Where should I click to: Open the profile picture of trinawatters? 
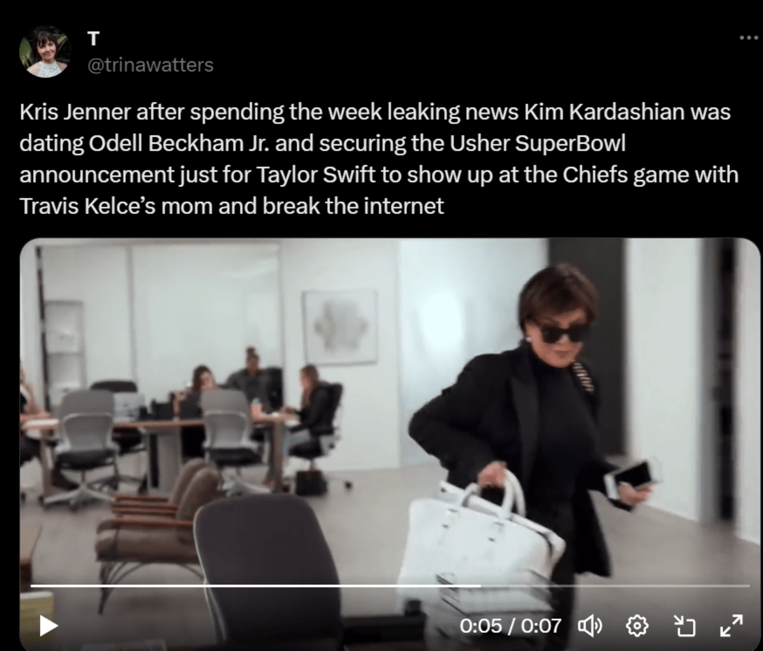pos(45,52)
